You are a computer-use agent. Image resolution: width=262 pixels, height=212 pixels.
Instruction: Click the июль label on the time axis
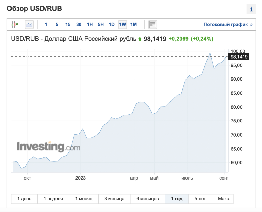click(187, 178)
